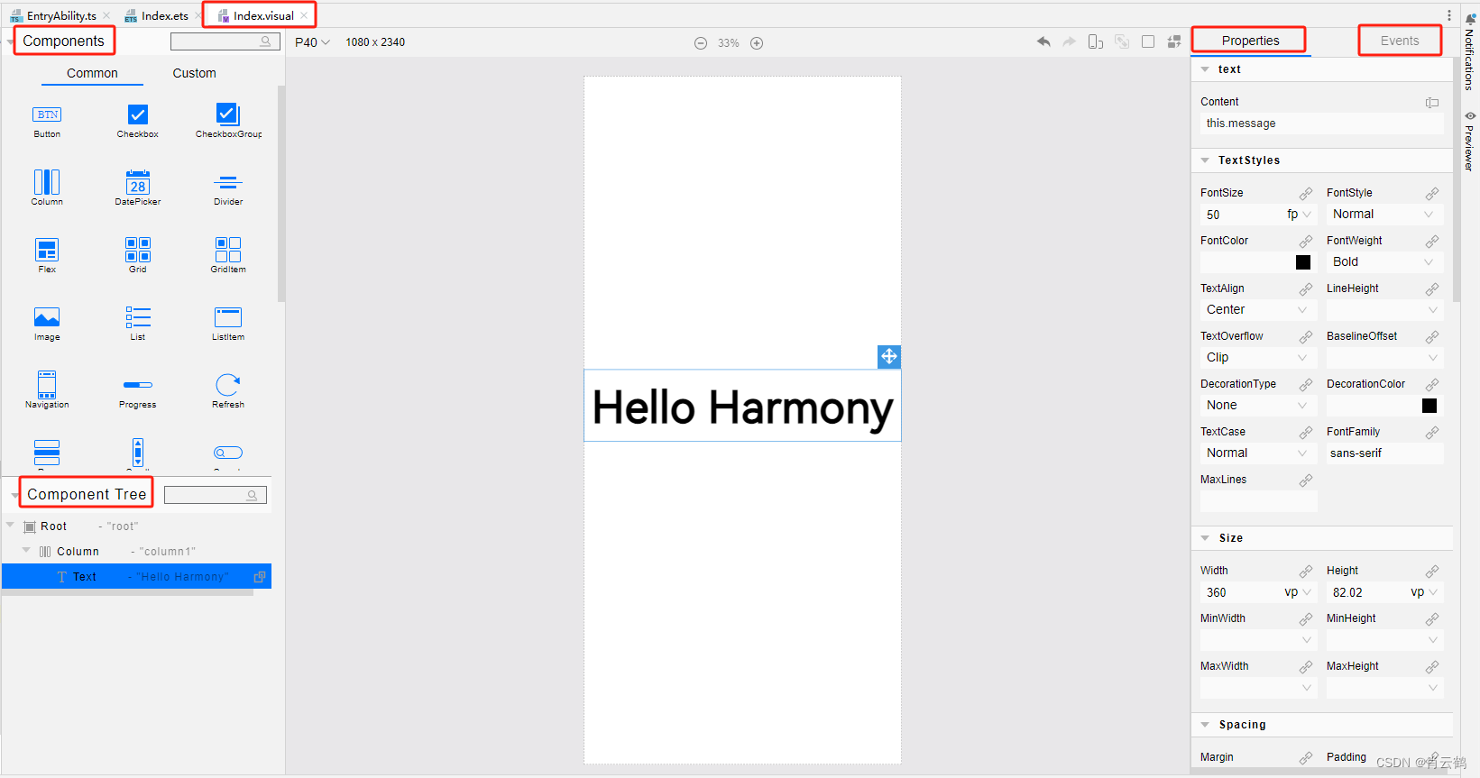
Task: Select the Properties tab
Action: click(x=1250, y=41)
